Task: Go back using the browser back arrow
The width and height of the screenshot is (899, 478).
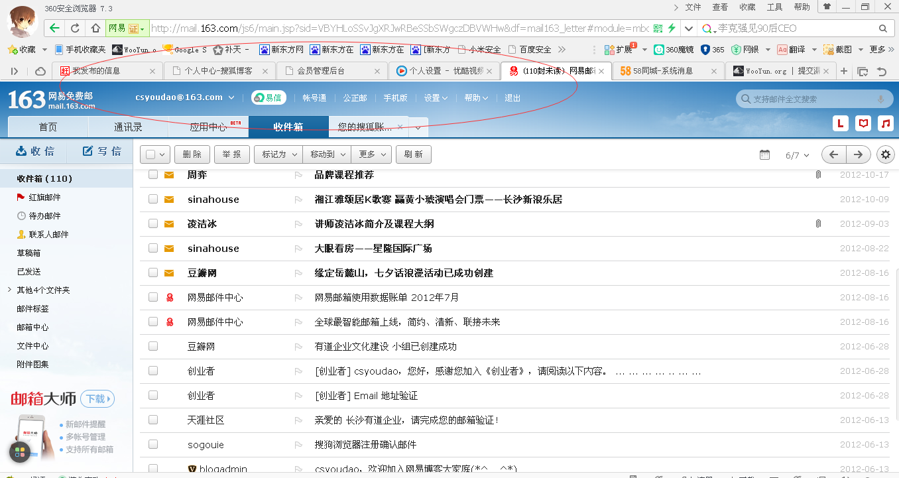Action: click(54, 29)
